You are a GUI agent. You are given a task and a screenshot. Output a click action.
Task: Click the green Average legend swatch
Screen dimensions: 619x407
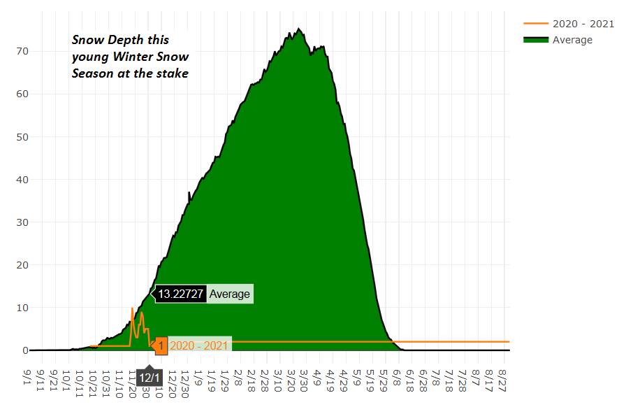click(x=535, y=40)
